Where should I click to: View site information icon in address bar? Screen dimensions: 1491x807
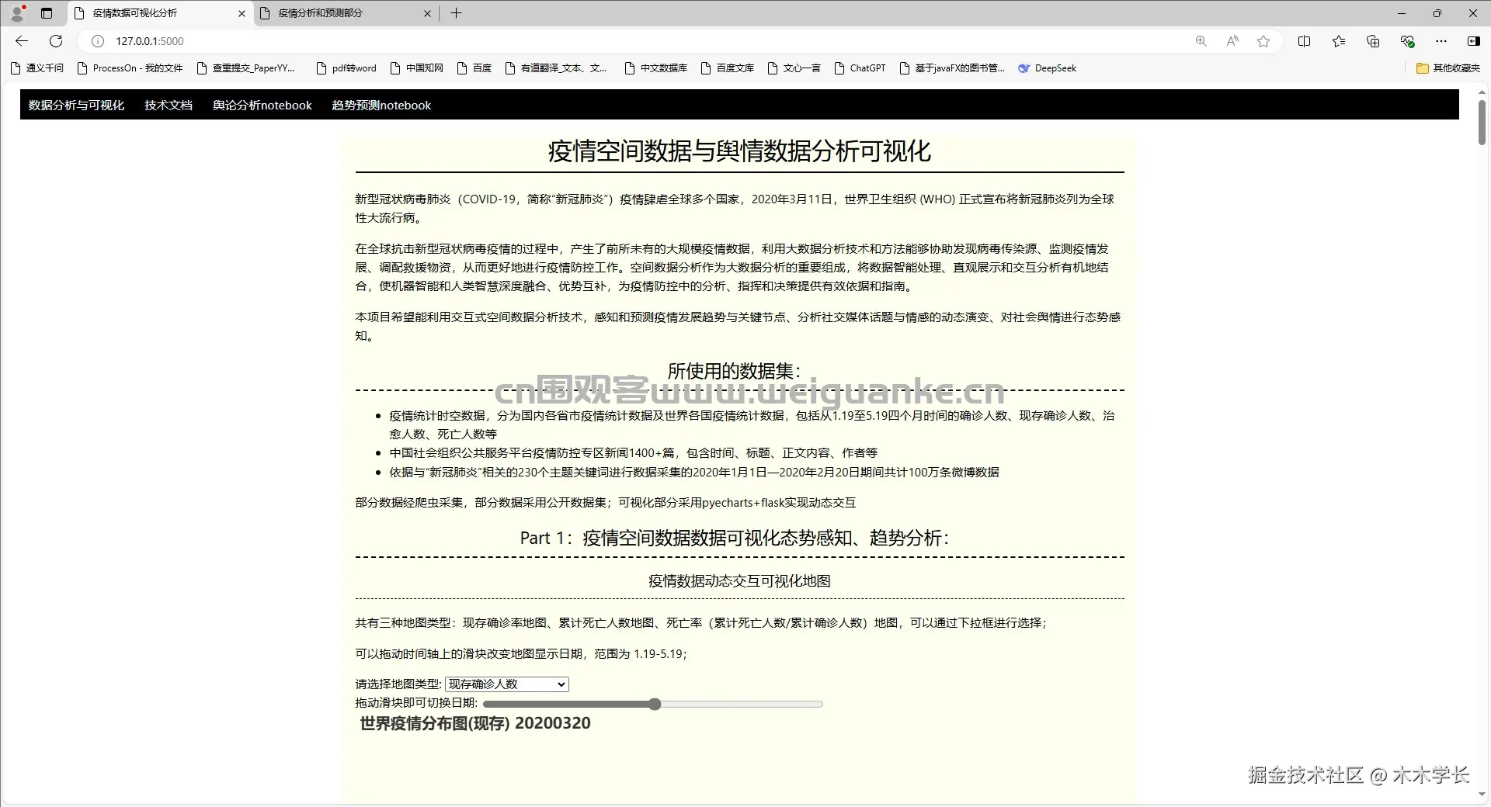coord(98,41)
